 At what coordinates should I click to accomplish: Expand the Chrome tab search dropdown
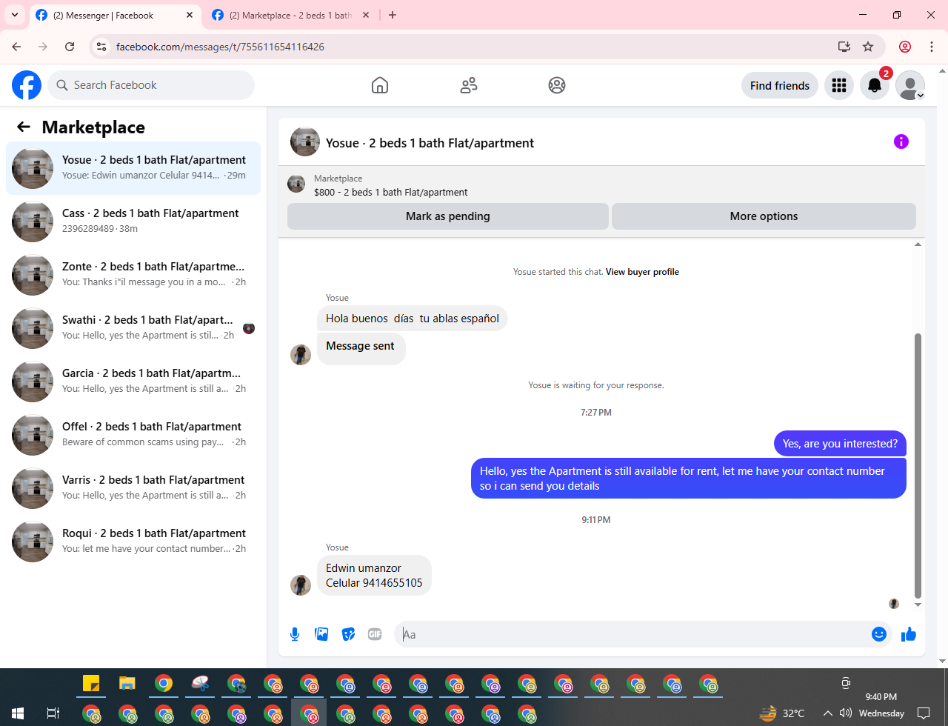[x=14, y=15]
